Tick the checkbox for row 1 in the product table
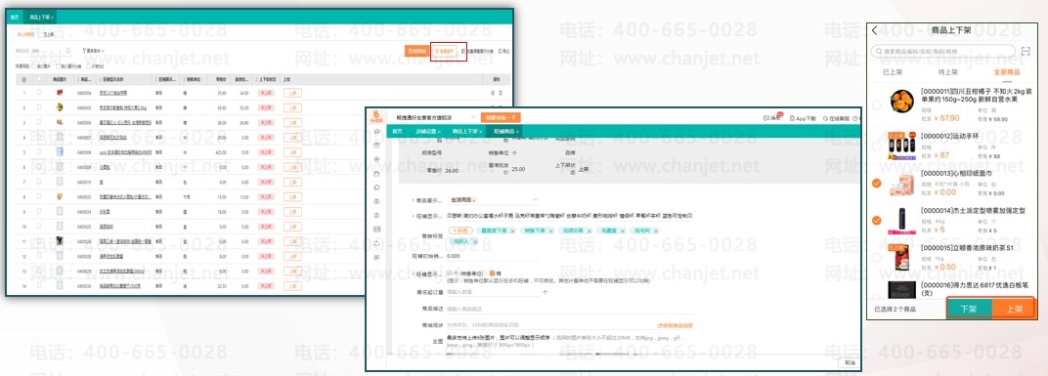The height and width of the screenshot is (376, 1048). [39, 93]
